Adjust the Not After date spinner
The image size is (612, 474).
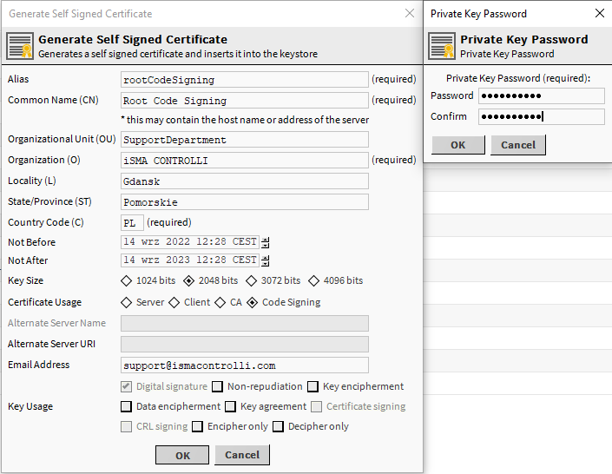pyautogui.click(x=266, y=260)
